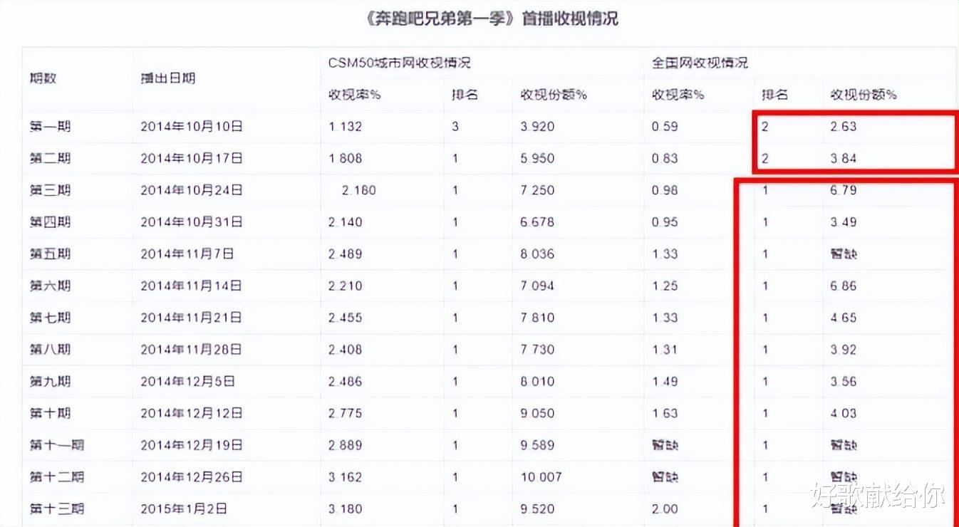Select the share value 9.589
Image resolution: width=959 pixels, height=527 pixels.
(537, 445)
